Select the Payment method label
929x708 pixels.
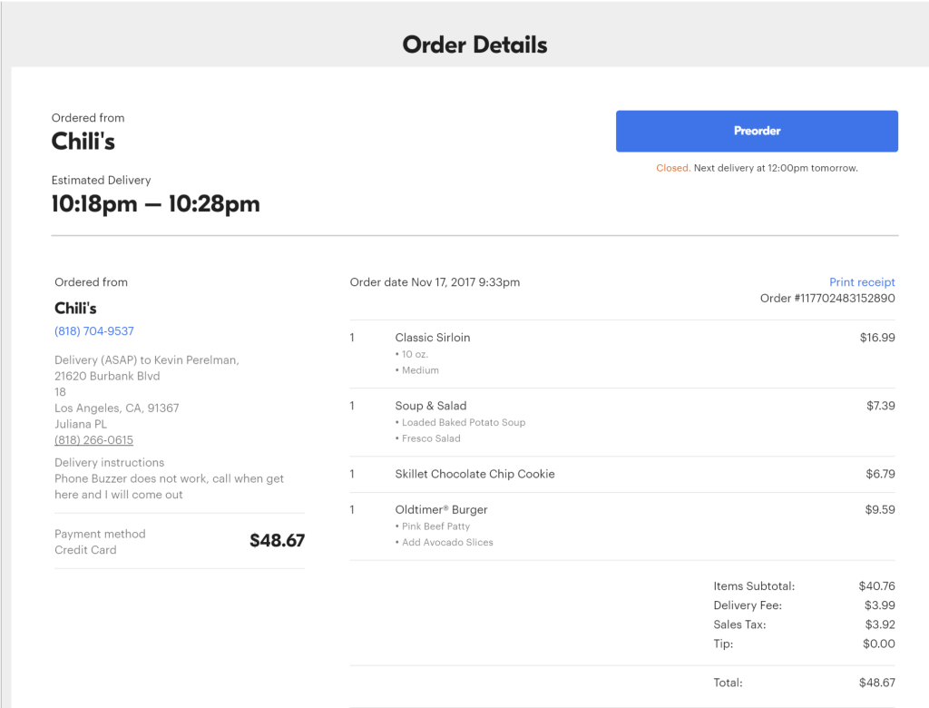[x=100, y=534]
